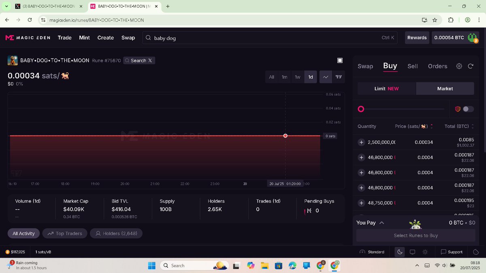Viewport: 486px width, 273px height.
Task: Open the Mint menu
Action: click(84, 38)
